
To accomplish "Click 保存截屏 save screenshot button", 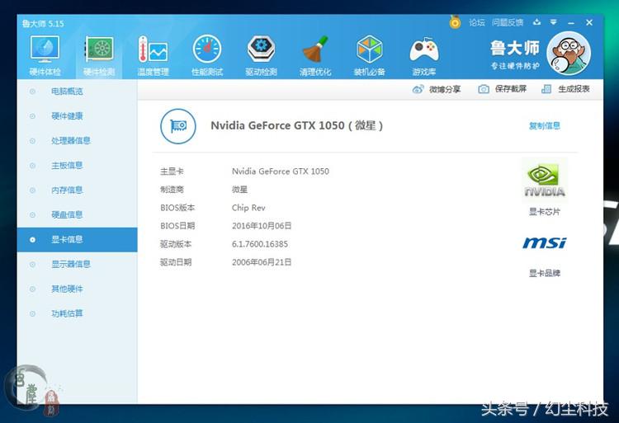I will pyautogui.click(x=502, y=89).
